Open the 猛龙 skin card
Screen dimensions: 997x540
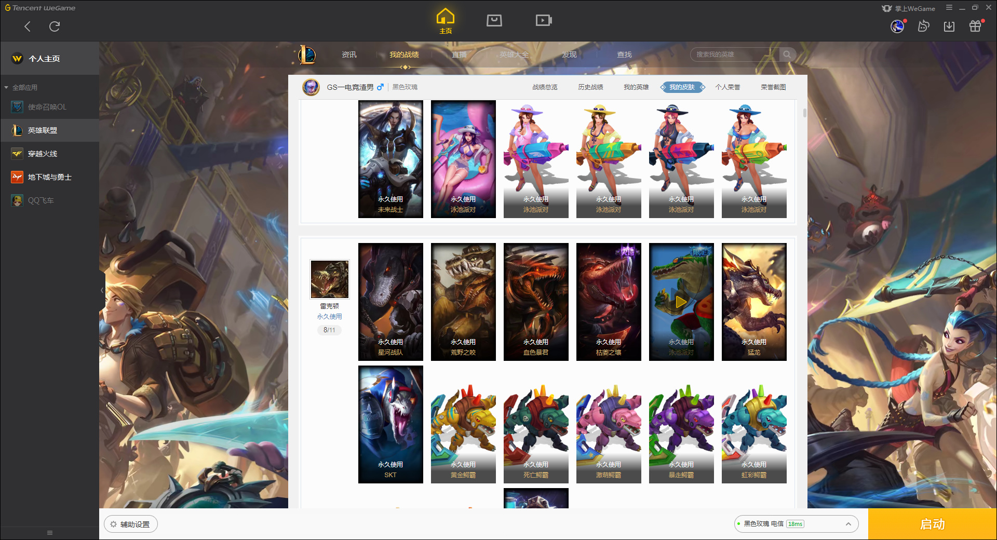(x=754, y=302)
